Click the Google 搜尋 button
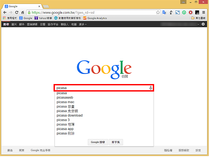 pyautogui.click(x=98, y=142)
